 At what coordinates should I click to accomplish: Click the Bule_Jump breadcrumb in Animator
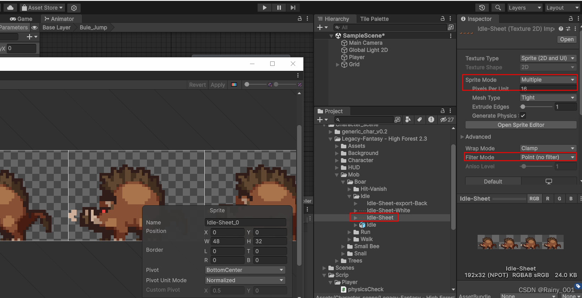[x=93, y=27]
